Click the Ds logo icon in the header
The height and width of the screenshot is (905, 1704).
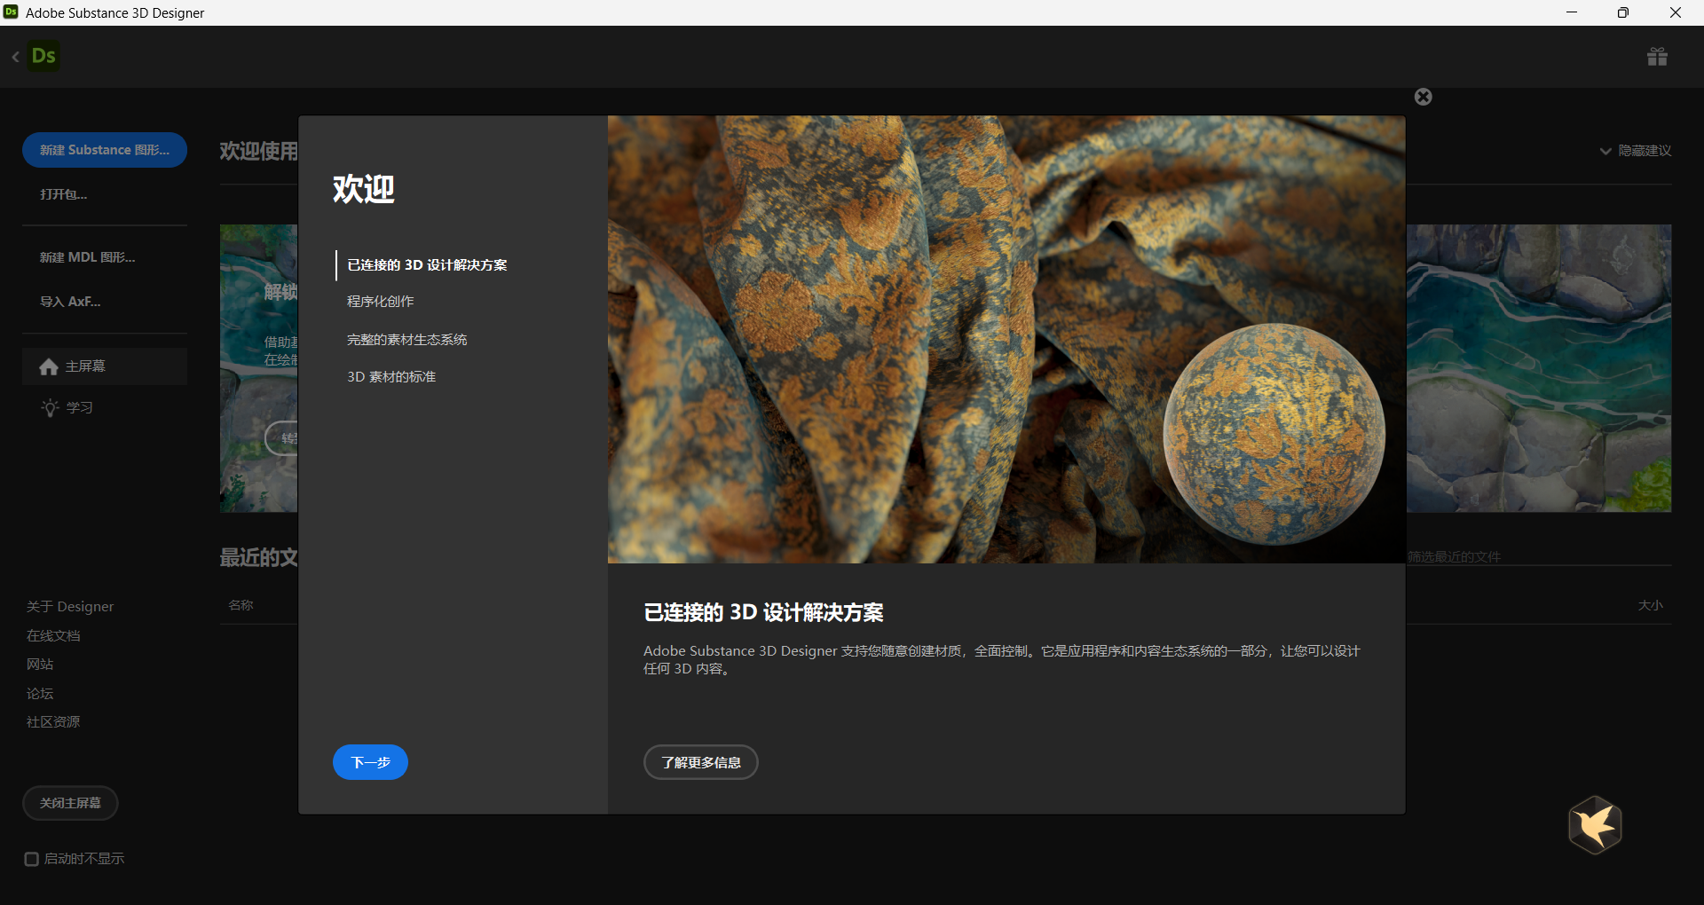(x=43, y=56)
